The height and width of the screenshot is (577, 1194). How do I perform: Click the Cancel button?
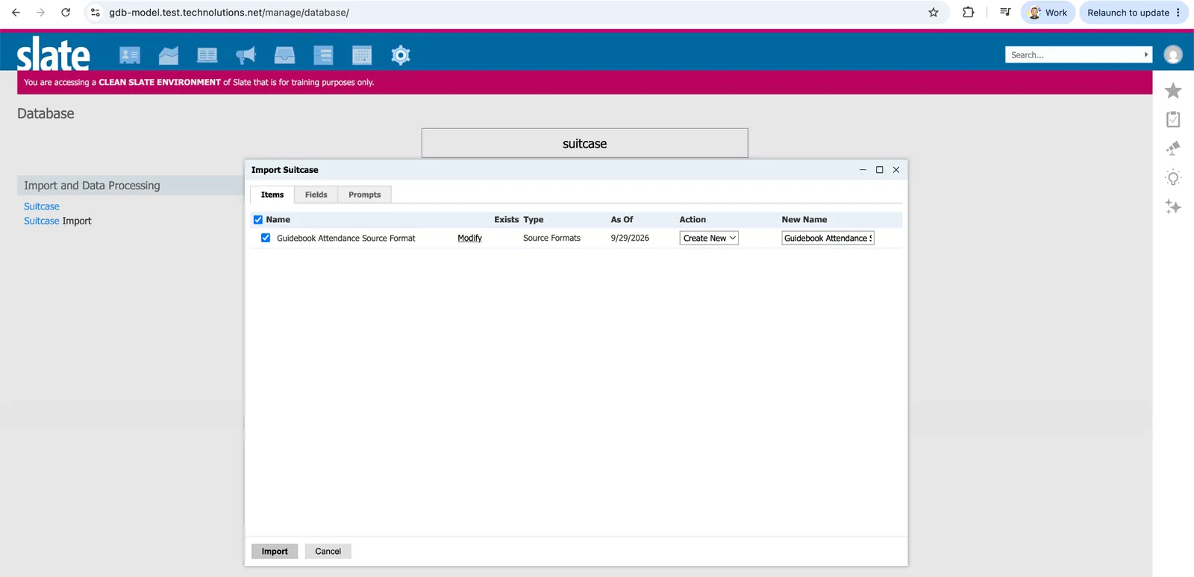pyautogui.click(x=328, y=552)
